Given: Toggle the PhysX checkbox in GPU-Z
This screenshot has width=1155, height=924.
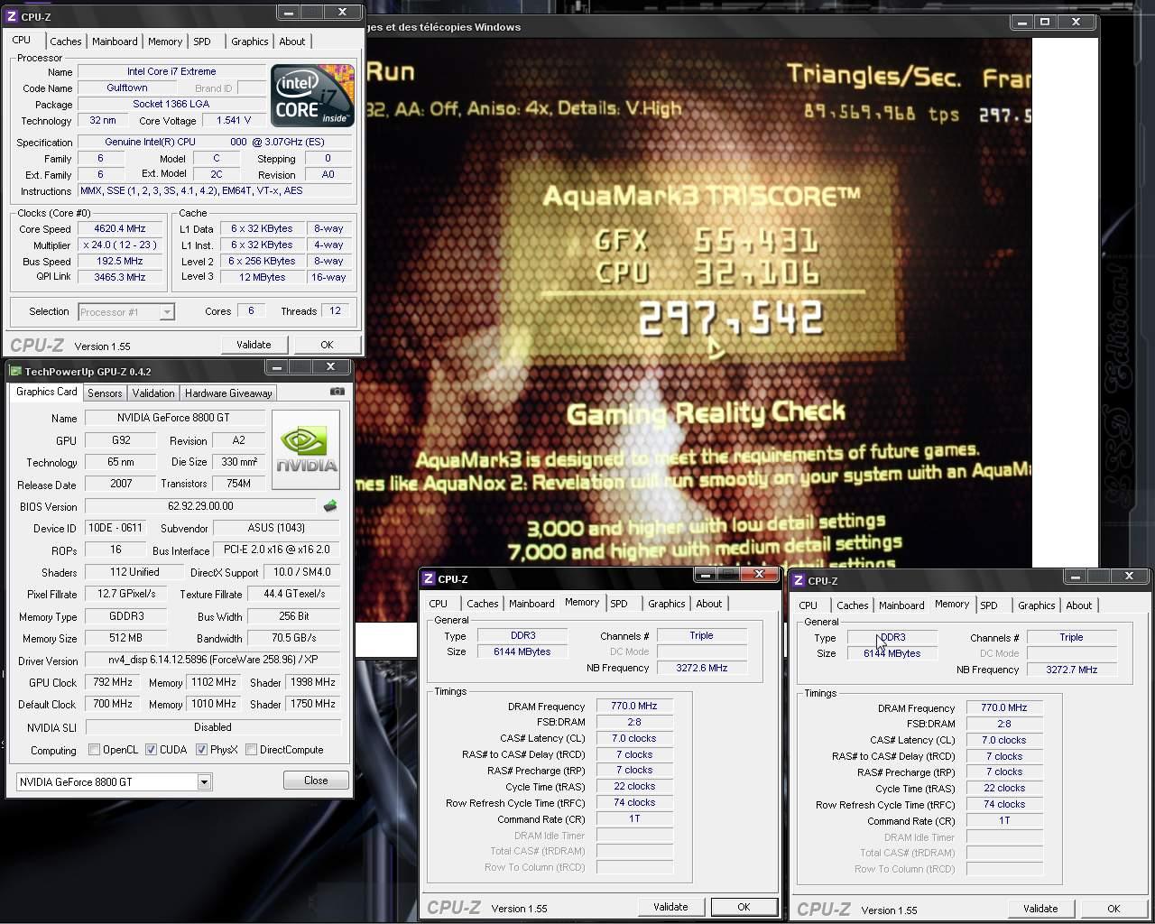Looking at the screenshot, I should point(201,750).
